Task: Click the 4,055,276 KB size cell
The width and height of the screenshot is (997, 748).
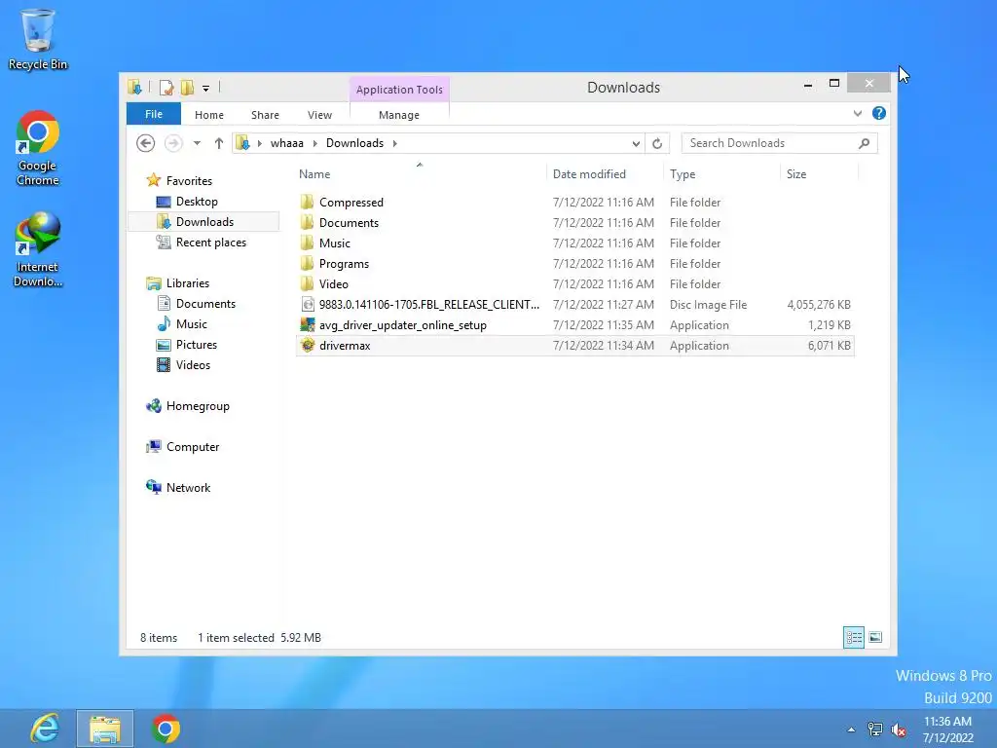Action: (818, 305)
